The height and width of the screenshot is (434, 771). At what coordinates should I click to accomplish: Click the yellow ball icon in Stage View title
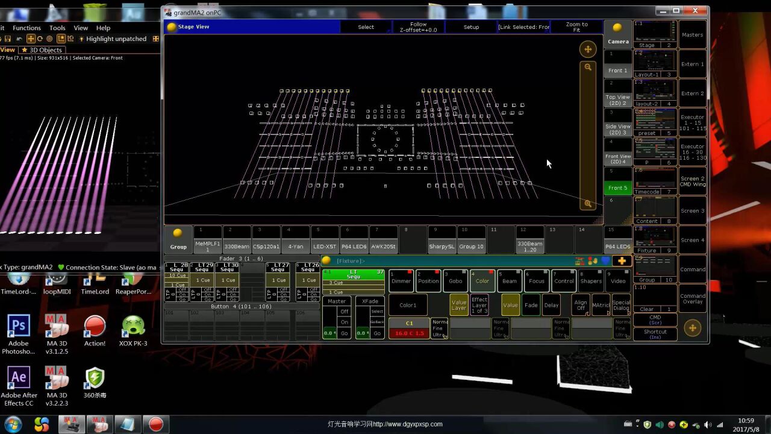[x=172, y=27]
